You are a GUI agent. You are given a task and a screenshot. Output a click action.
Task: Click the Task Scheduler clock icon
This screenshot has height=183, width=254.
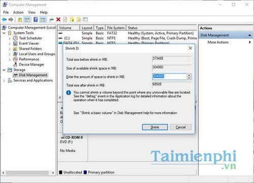(x=15, y=38)
